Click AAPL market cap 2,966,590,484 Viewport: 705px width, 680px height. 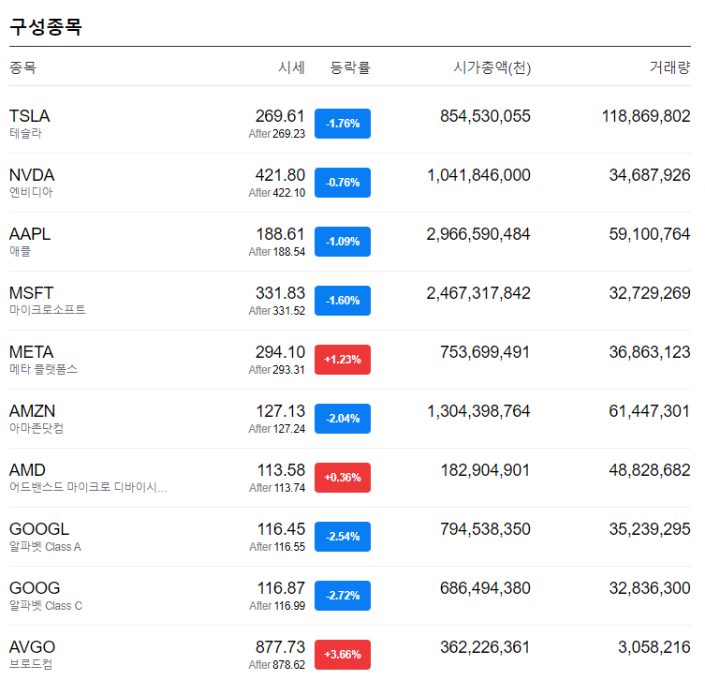(x=478, y=234)
